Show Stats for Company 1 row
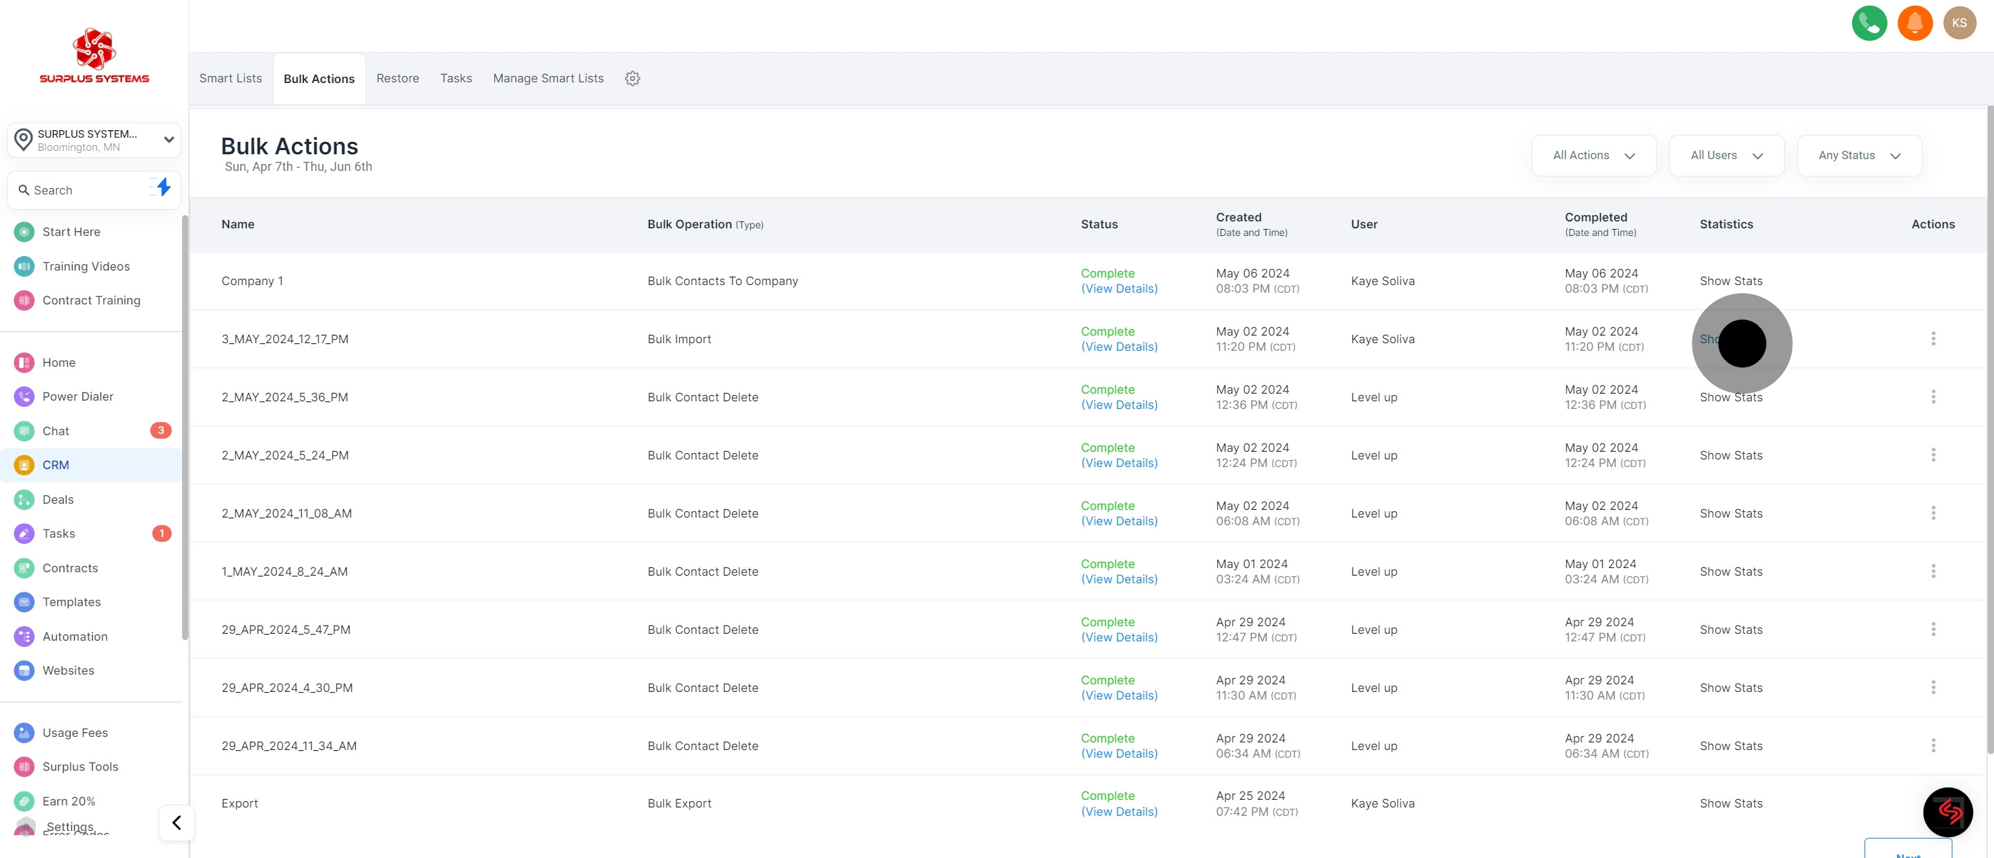This screenshot has width=1994, height=858. [x=1731, y=281]
